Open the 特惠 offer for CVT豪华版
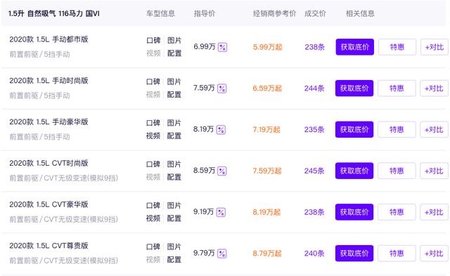450x276 pixels. click(x=397, y=212)
